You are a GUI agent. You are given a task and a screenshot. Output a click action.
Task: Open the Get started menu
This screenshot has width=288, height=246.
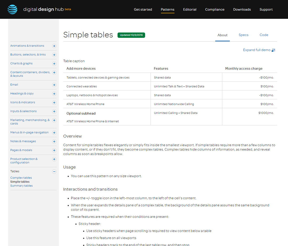[143, 9]
